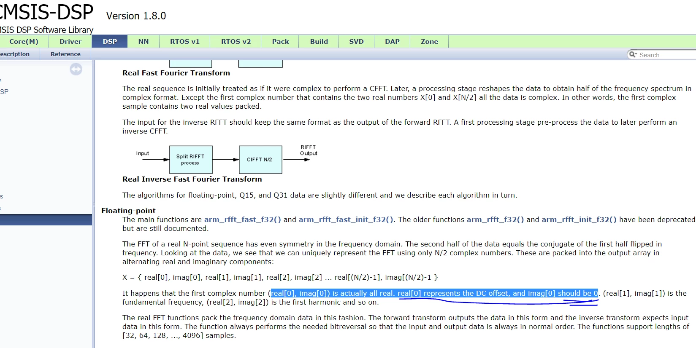Click the sidebar splitter handle
696x348 pixels.
[x=94, y=204]
